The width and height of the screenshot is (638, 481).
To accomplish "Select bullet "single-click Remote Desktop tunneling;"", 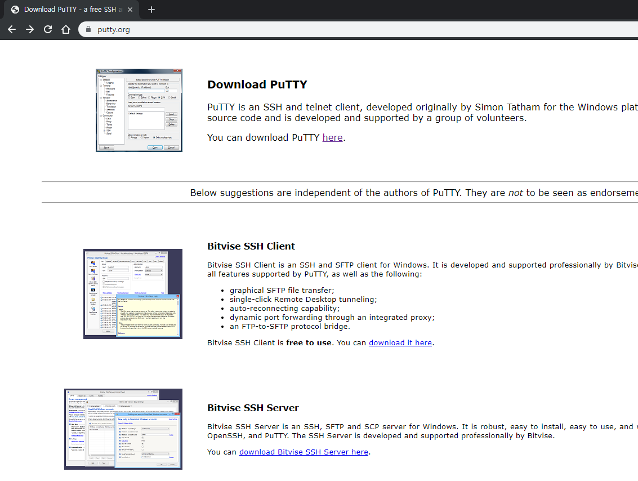I will click(x=303, y=299).
